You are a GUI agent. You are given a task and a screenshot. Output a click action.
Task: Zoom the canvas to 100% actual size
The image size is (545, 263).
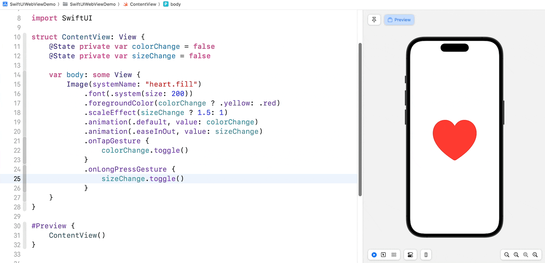(516, 255)
